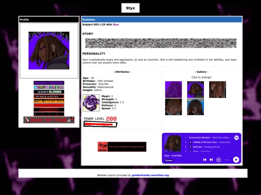Click the main profile portrait of Styx
Screen dimensions: 261x195
[49, 51]
